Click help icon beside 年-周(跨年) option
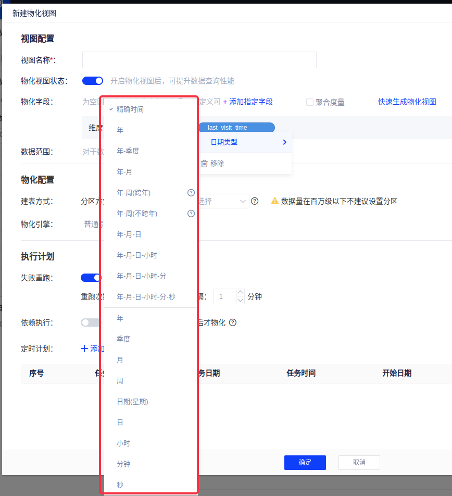The height and width of the screenshot is (496, 452). (191, 193)
